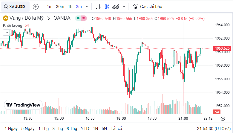Click the green market status dot
Screen dimensions: 233x133
78,18
